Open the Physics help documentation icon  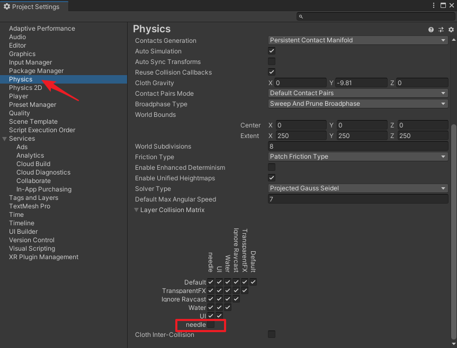[431, 30]
